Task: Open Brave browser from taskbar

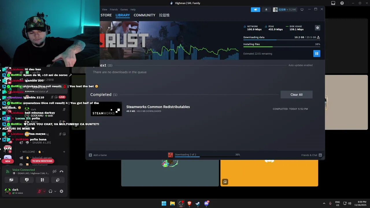Action: click(189, 203)
